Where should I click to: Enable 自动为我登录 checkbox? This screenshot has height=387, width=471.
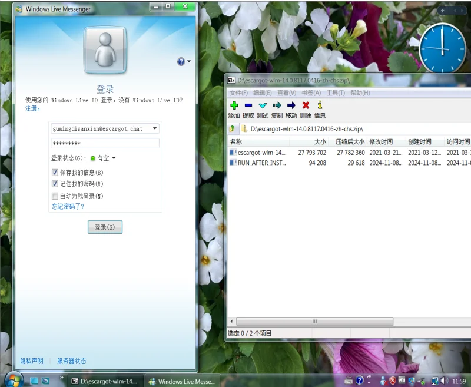(x=55, y=196)
